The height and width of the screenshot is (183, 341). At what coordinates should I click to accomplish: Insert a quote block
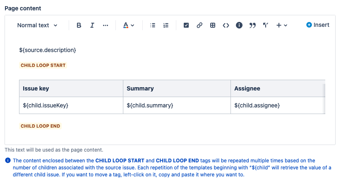pos(252,25)
